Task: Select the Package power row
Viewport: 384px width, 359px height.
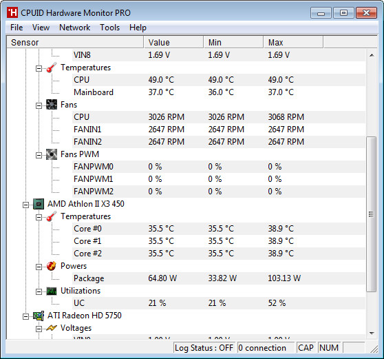Action: tap(186, 278)
